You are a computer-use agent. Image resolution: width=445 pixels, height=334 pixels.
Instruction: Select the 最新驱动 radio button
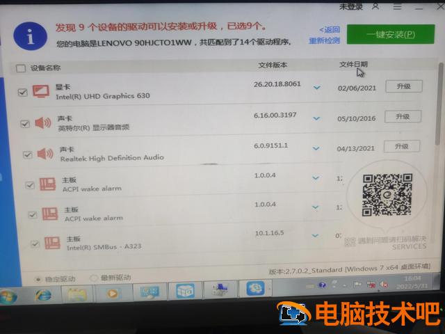93,278
